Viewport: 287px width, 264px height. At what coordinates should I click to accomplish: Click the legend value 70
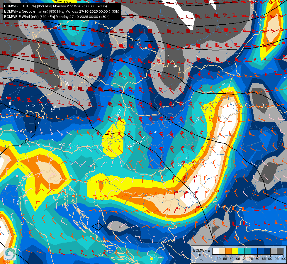pyautogui.click(x=244, y=259)
